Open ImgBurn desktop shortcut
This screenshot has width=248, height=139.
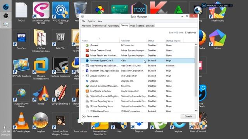[x=41, y=123]
